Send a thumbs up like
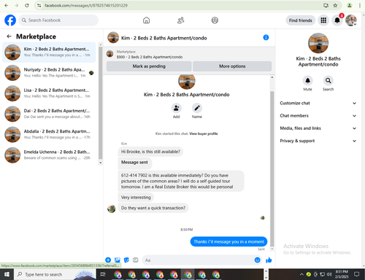This screenshot has width=365, height=280. pyautogui.click(x=269, y=260)
